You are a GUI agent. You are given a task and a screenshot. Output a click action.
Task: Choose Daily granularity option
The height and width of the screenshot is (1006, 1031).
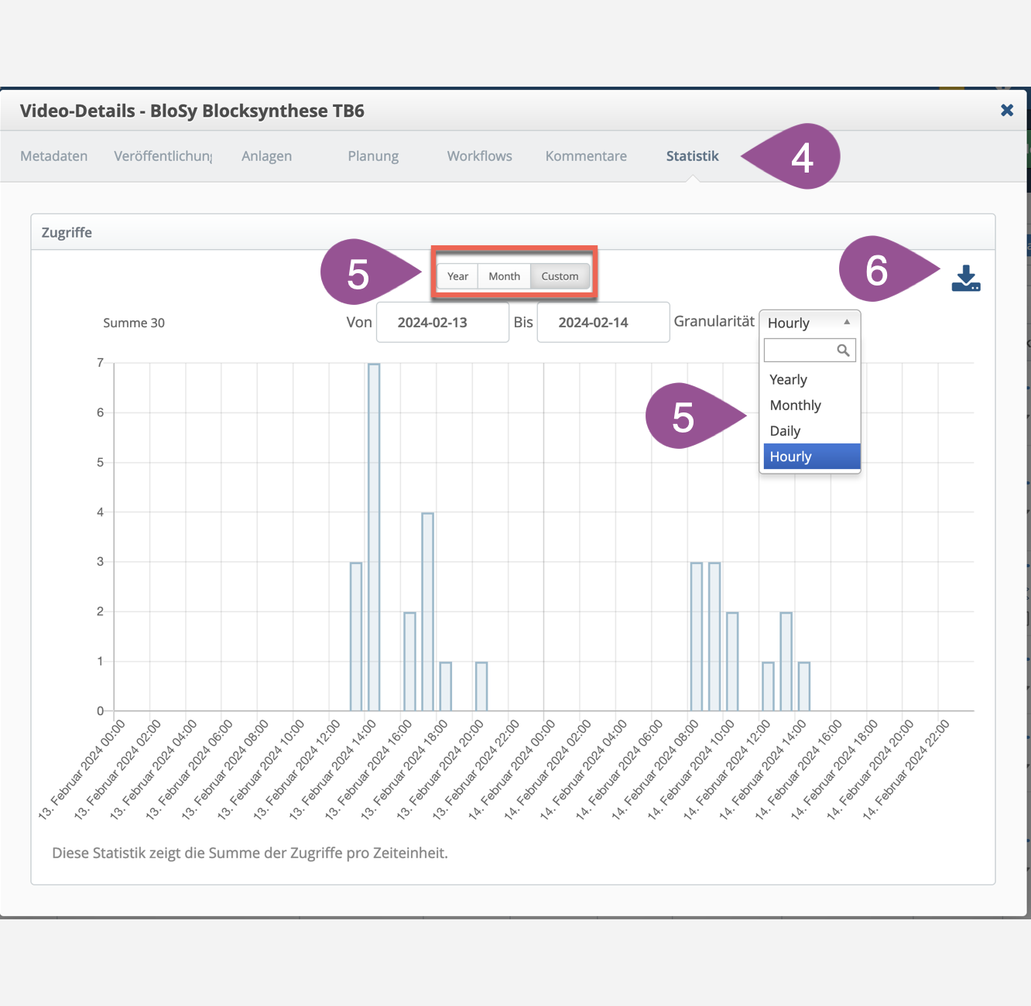point(786,431)
